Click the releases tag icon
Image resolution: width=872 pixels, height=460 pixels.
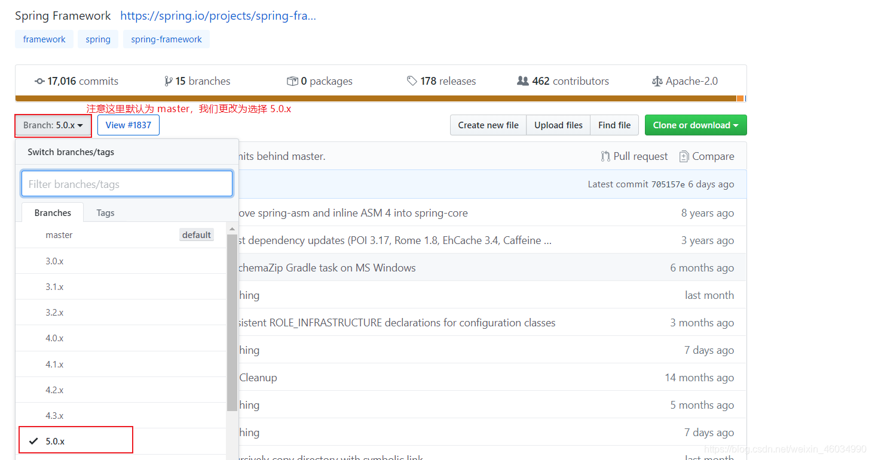pyautogui.click(x=412, y=81)
